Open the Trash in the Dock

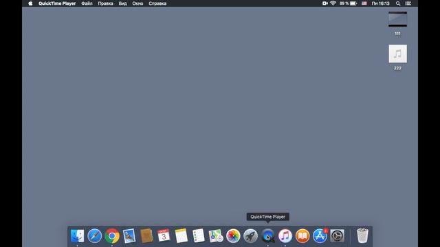pos(362,236)
